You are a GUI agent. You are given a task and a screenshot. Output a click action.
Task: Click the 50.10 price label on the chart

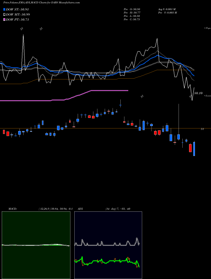click(198, 93)
